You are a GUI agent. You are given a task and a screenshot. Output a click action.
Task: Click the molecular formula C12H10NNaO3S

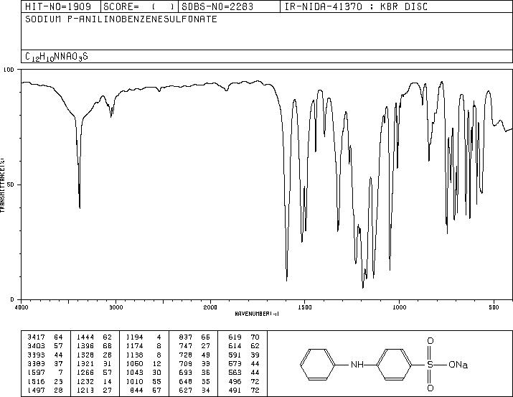(x=57, y=57)
